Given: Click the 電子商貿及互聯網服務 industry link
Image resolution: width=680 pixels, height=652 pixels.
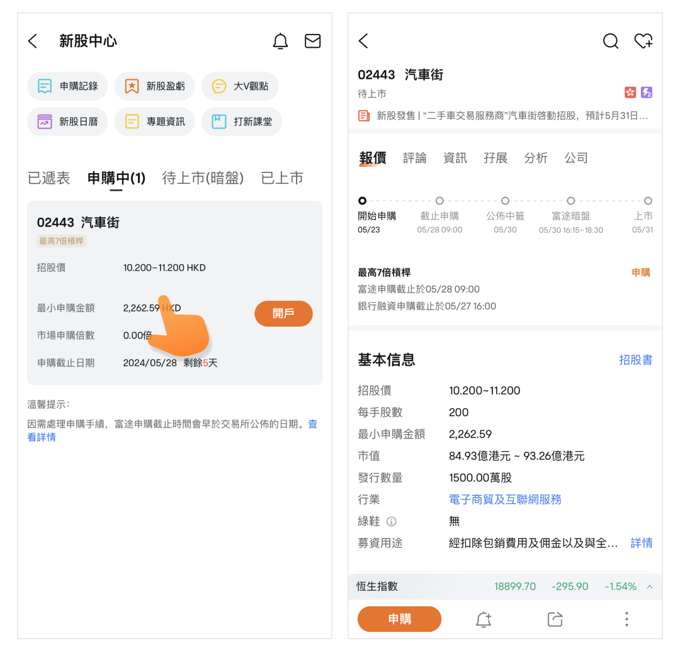Looking at the screenshot, I should coord(505,500).
